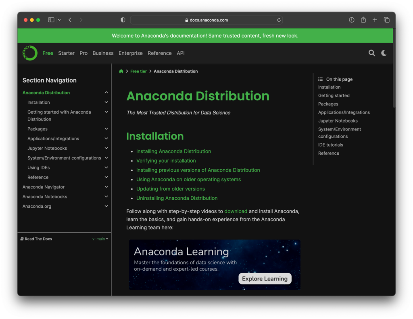
Task: Click the Safari sidebar toggle icon
Action: [51, 20]
